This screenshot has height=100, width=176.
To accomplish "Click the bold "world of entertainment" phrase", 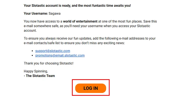I will pos(80,21).
